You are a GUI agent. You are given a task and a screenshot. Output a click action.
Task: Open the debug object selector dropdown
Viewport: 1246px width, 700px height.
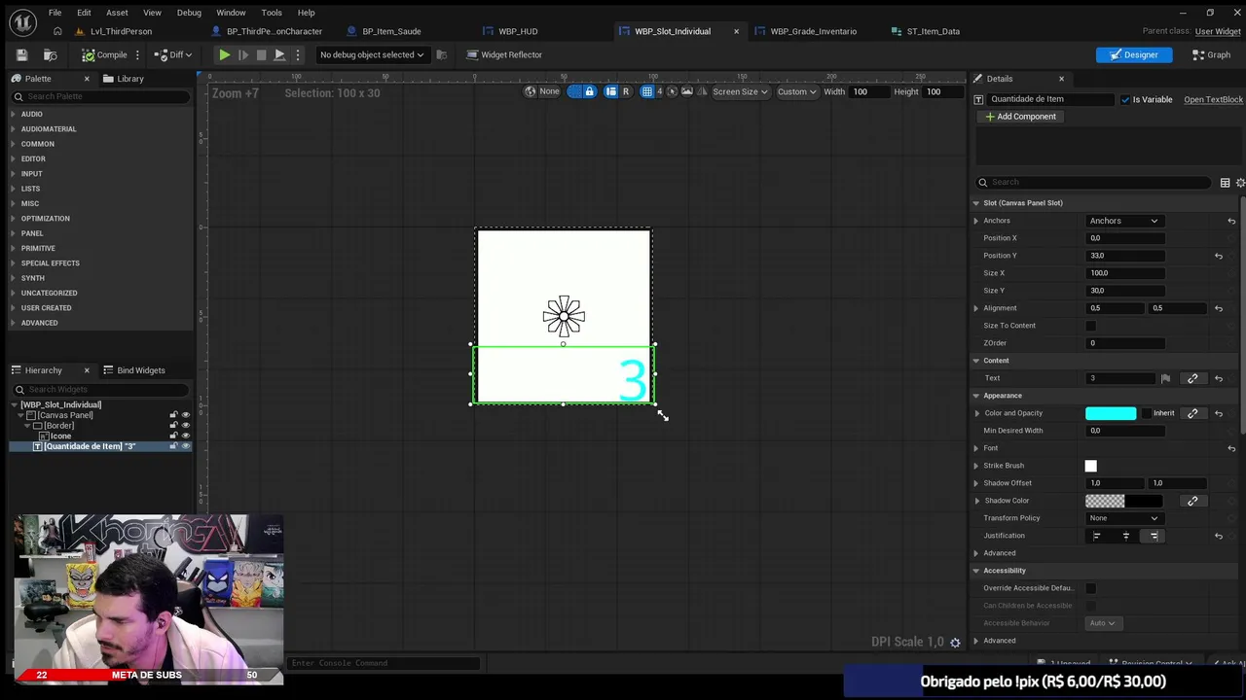(x=372, y=54)
